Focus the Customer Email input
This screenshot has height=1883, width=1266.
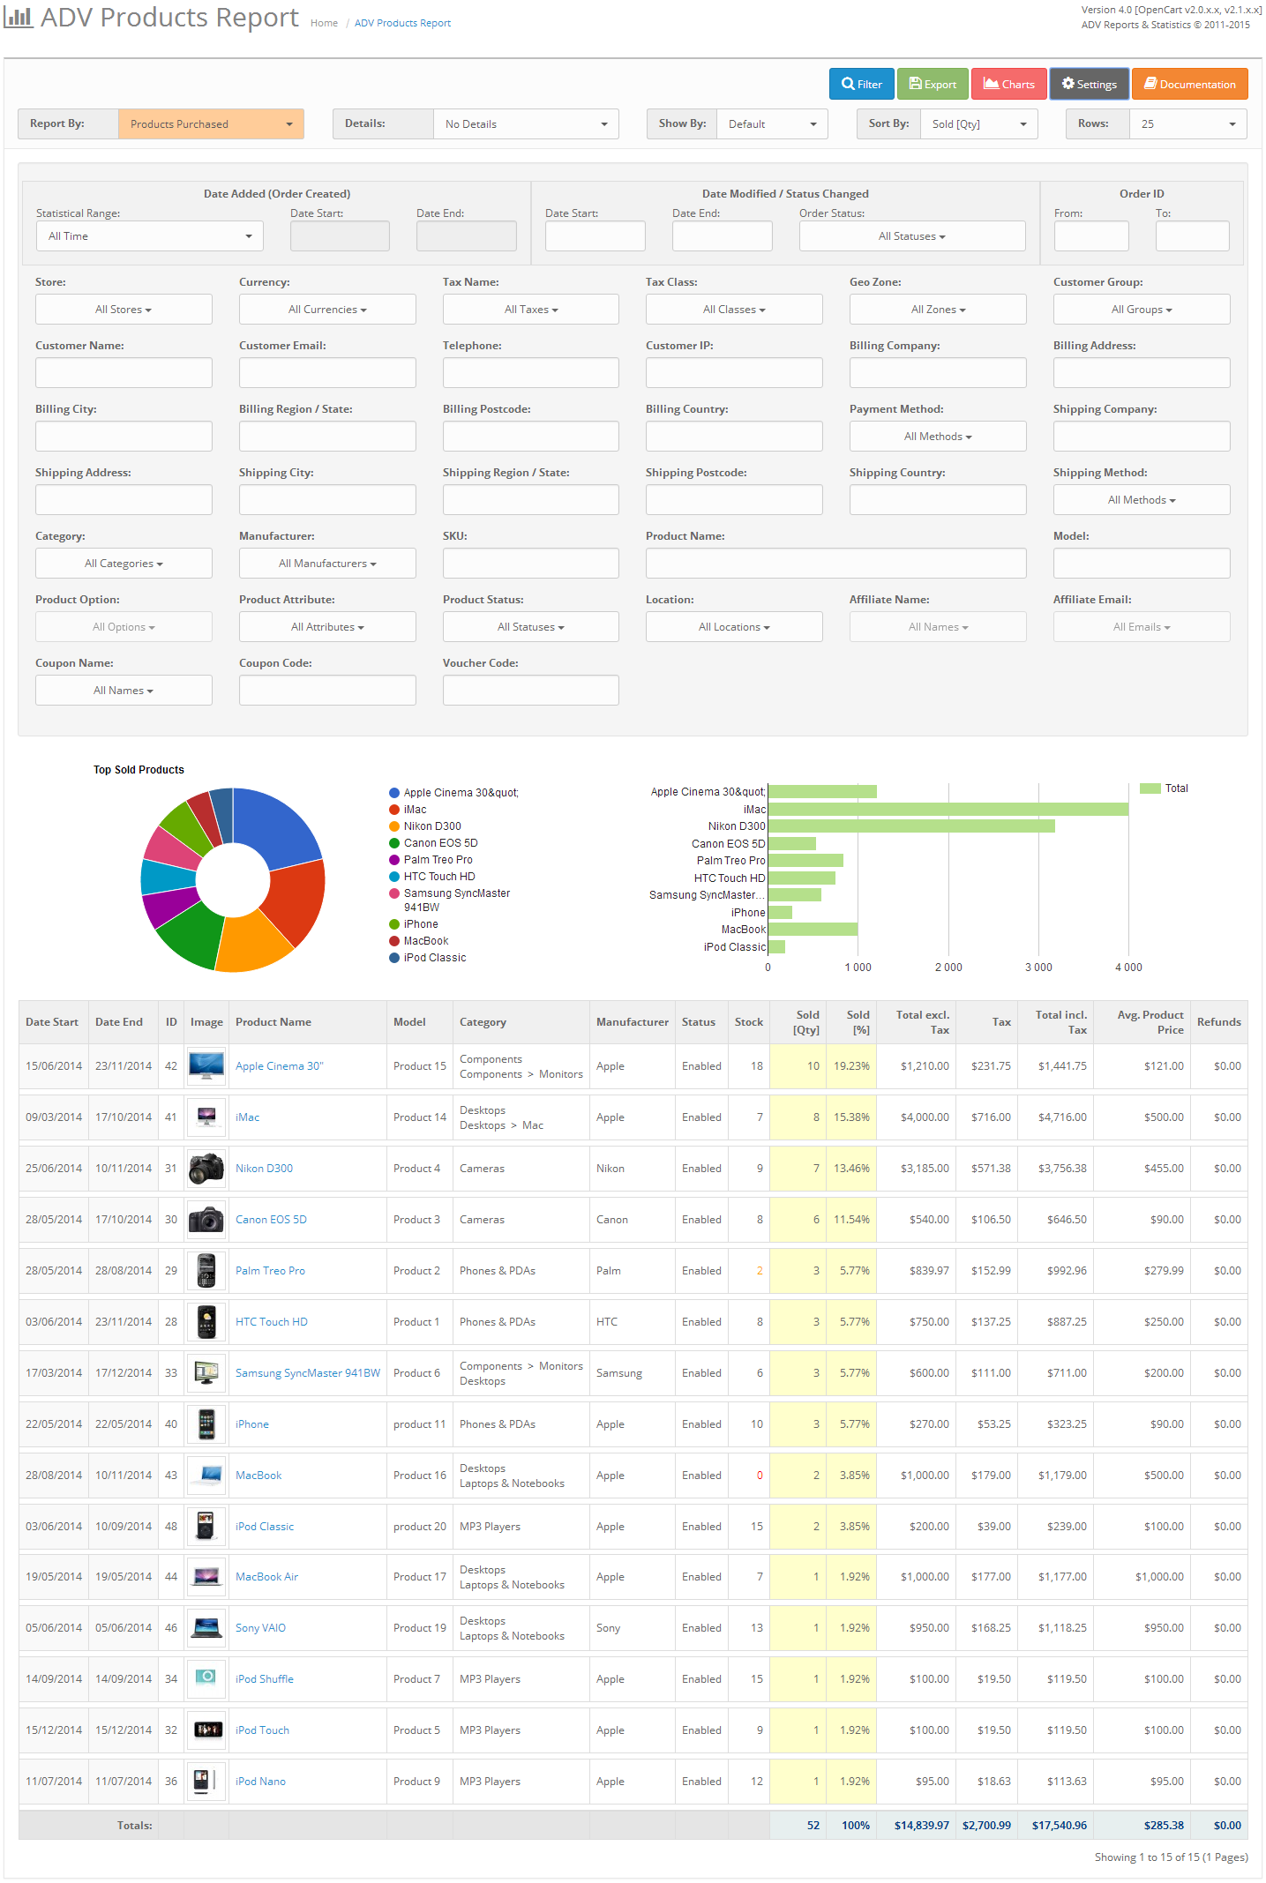(x=327, y=373)
